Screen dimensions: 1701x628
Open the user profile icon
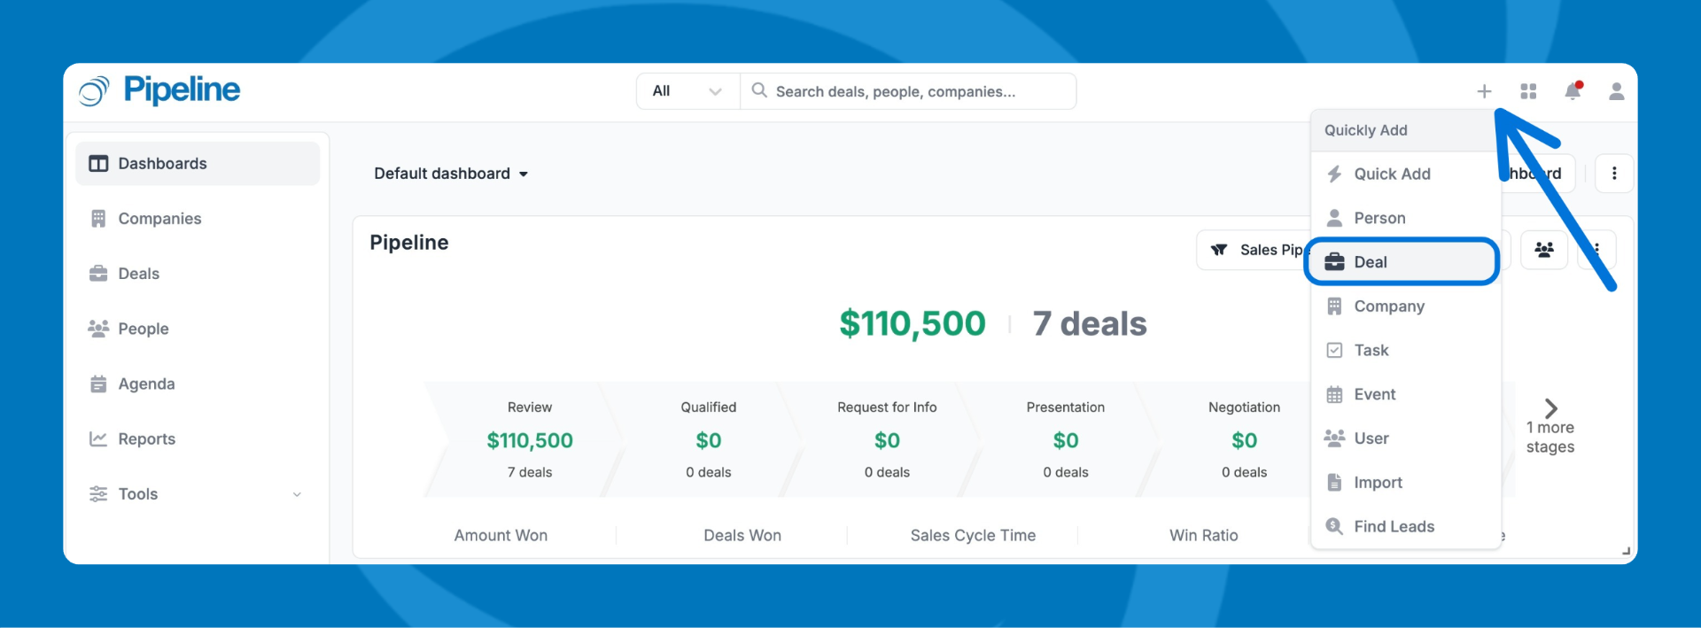point(1616,91)
